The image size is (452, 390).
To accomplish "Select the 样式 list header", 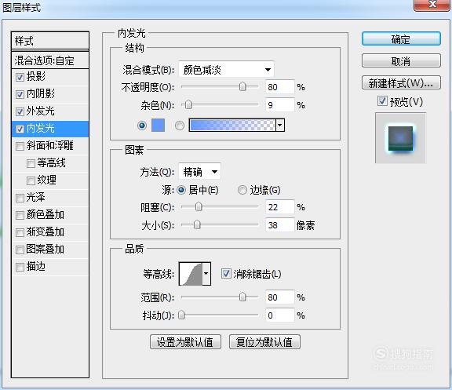I will pyautogui.click(x=50, y=41).
